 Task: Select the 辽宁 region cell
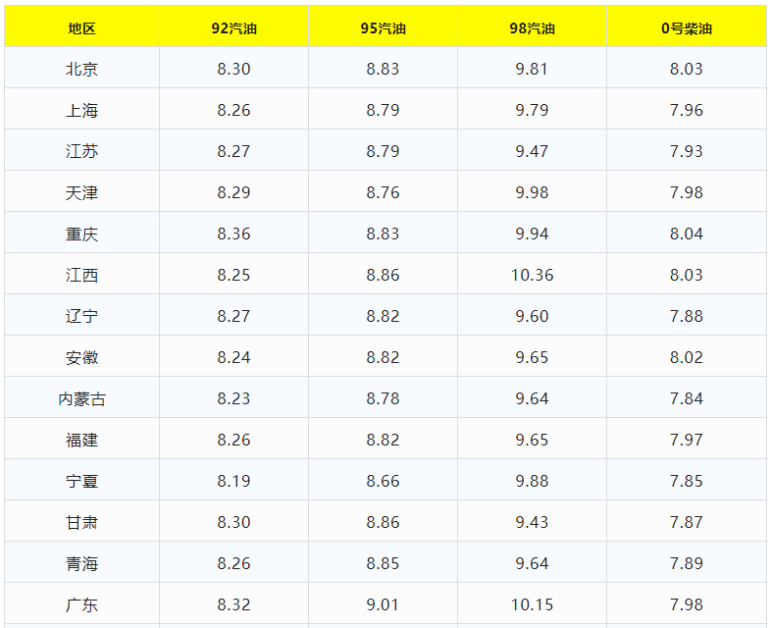pyautogui.click(x=81, y=316)
